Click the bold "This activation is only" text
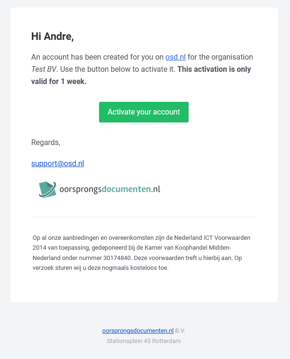 (x=214, y=69)
